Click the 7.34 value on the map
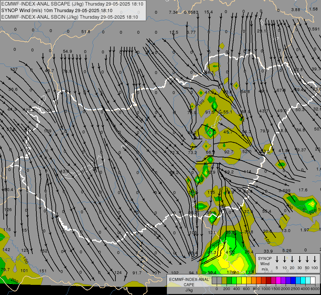This screenshot has height=295, width=321. tap(173, 12)
